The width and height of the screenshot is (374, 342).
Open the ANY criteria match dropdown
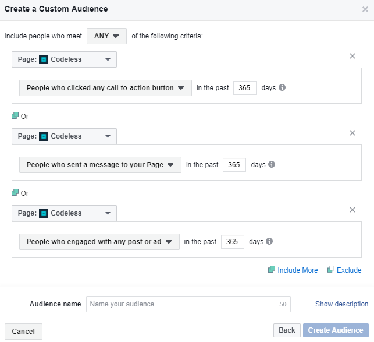click(106, 36)
